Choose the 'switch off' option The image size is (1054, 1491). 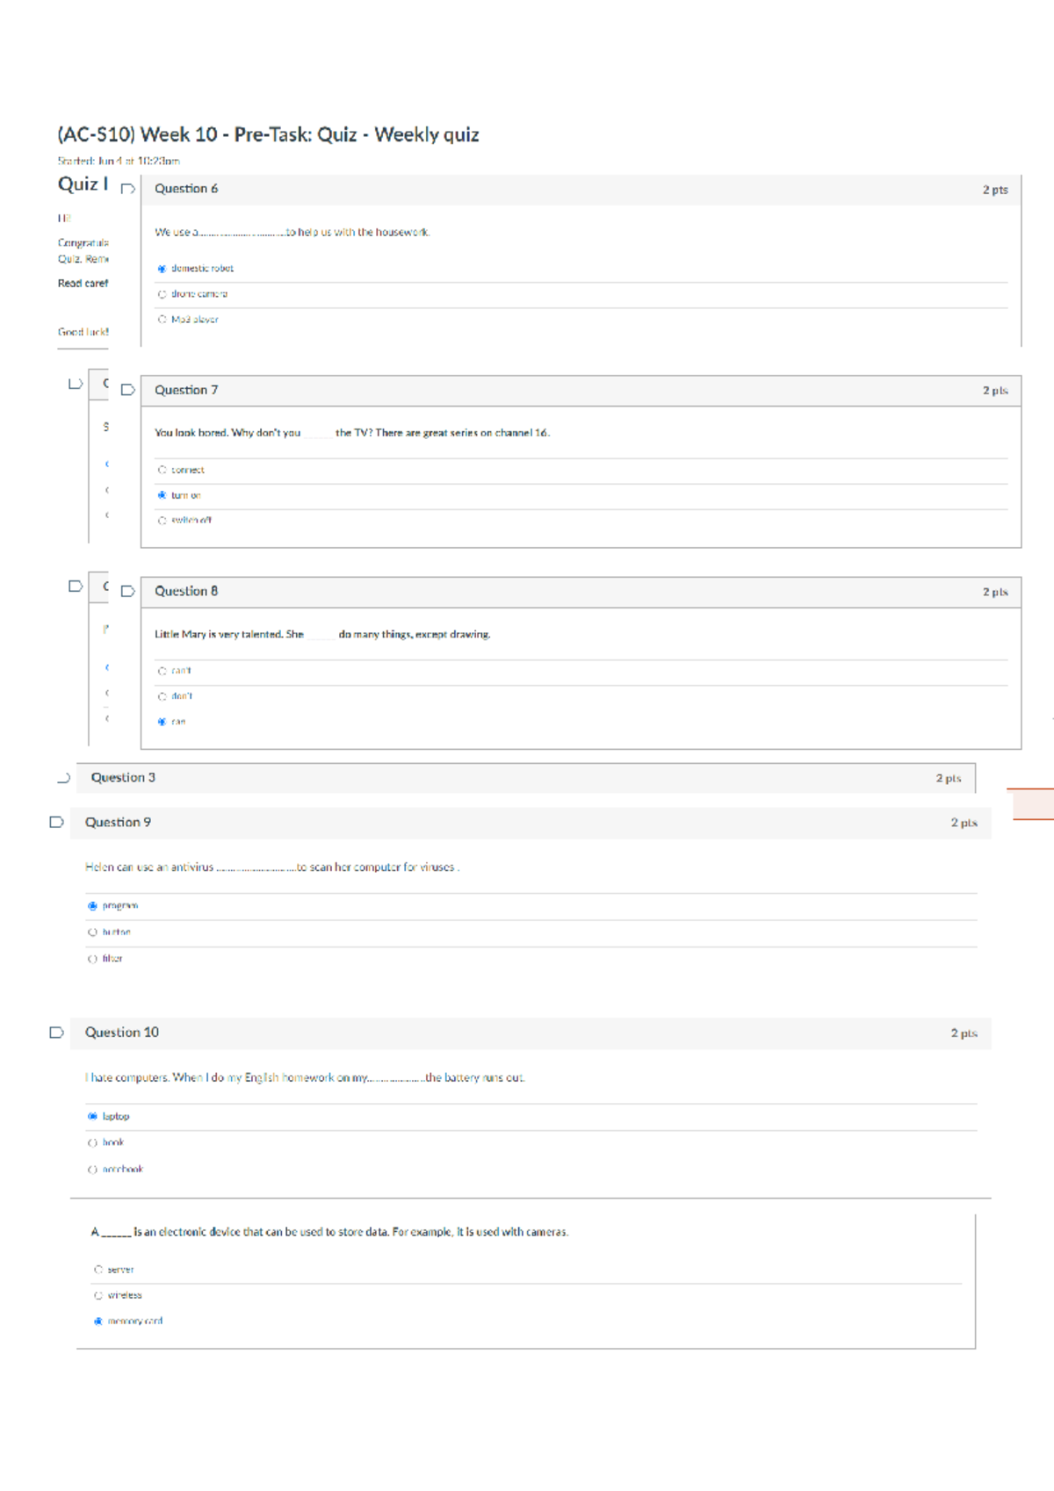click(x=162, y=521)
